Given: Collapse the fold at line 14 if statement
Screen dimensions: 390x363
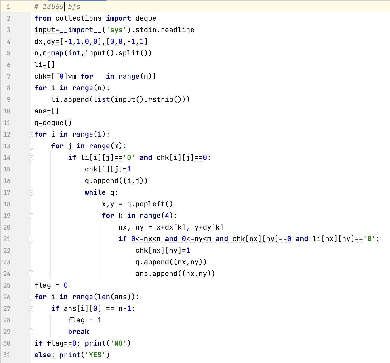Looking at the screenshot, I should (x=31, y=158).
